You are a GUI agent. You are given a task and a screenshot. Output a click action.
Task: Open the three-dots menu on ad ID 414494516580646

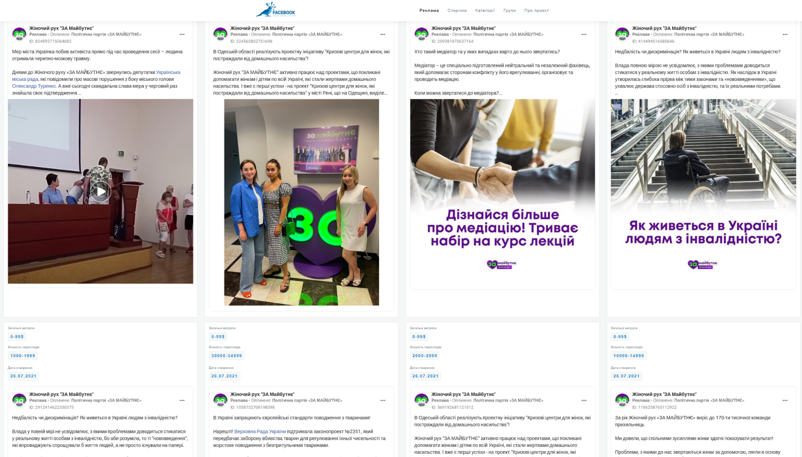click(x=785, y=34)
